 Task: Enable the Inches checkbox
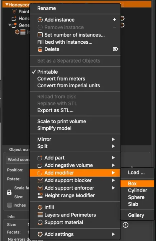(10, 205)
